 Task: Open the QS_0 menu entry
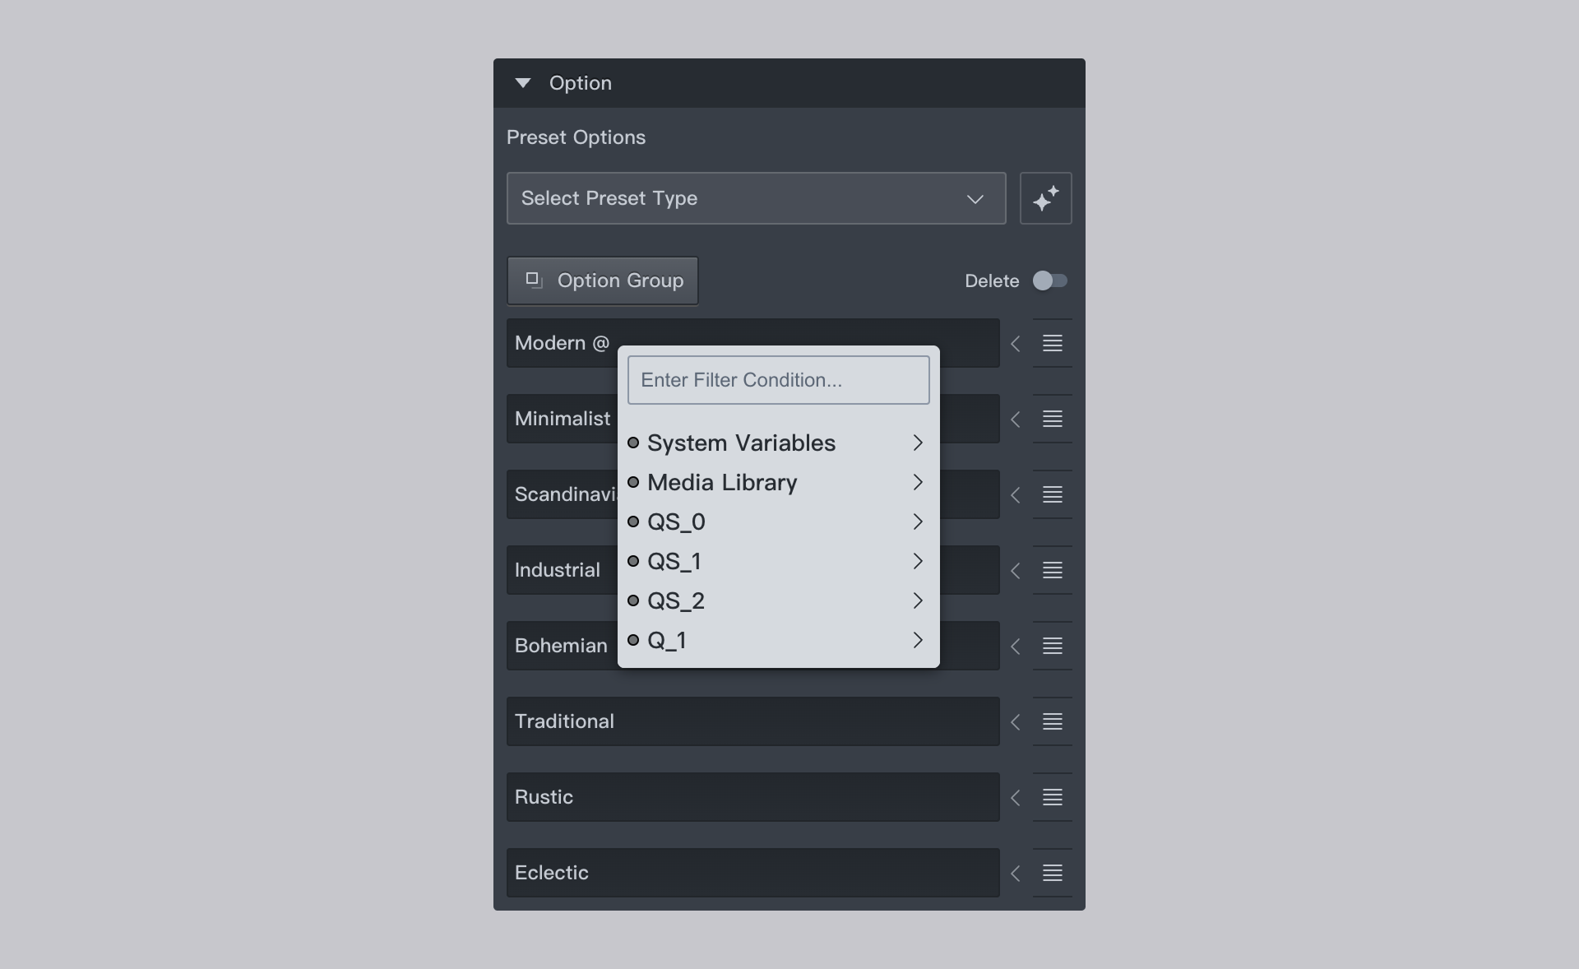point(778,522)
